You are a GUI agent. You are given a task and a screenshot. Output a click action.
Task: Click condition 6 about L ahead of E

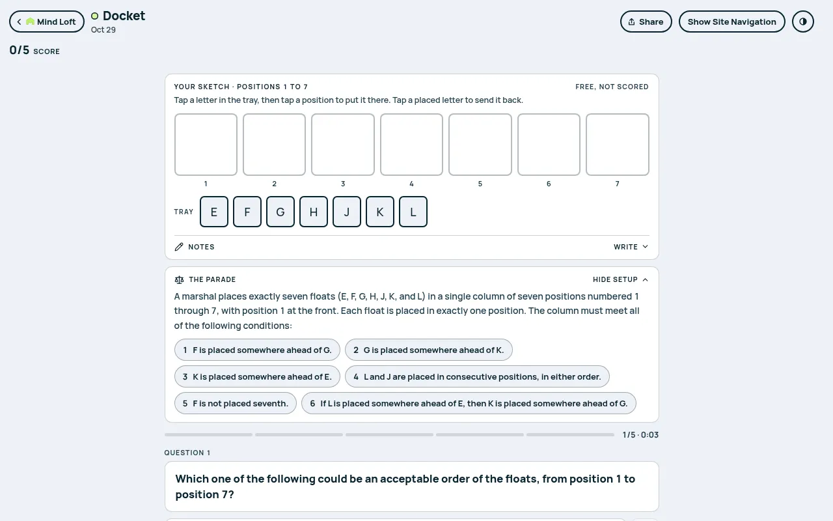469,403
